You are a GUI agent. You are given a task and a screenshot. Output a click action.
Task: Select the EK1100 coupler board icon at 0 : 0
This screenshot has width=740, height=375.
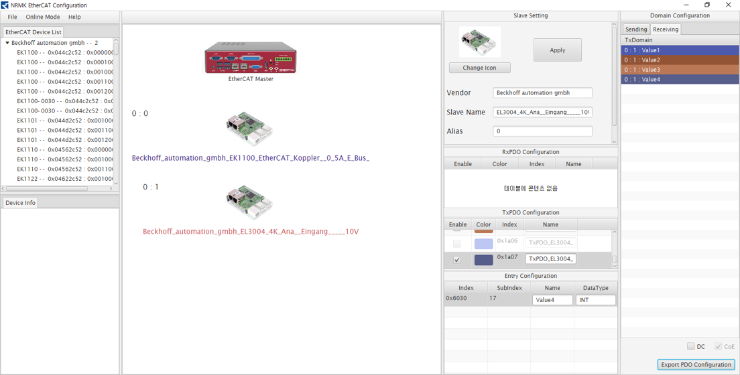(249, 128)
